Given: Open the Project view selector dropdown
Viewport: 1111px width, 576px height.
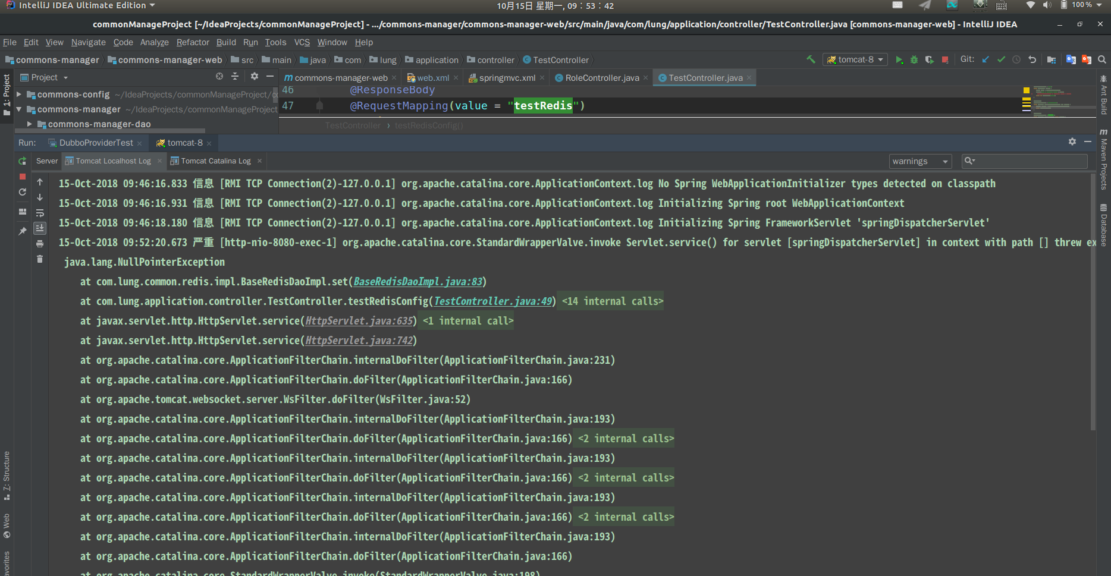Looking at the screenshot, I should pyautogui.click(x=45, y=77).
